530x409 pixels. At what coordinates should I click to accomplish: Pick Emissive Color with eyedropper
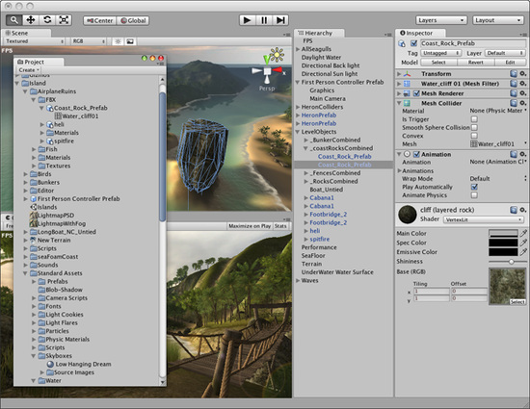[523, 252]
